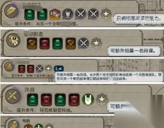Click the Cold War title text 冷战
The width and height of the screenshot is (164, 128).
click(x=30, y=90)
